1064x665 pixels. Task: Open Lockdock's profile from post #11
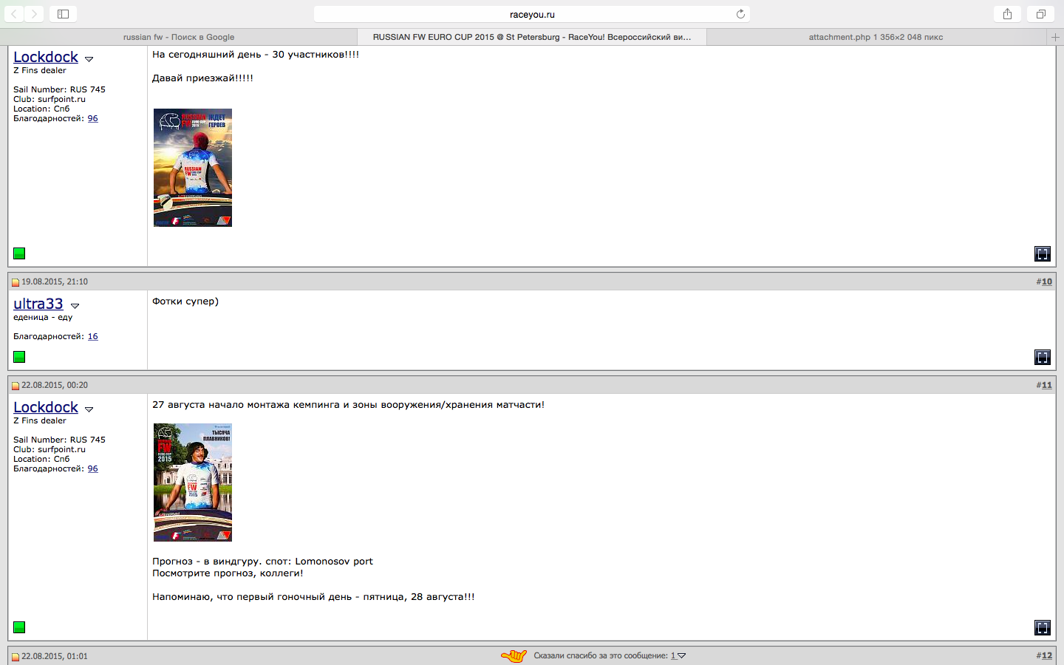click(46, 407)
